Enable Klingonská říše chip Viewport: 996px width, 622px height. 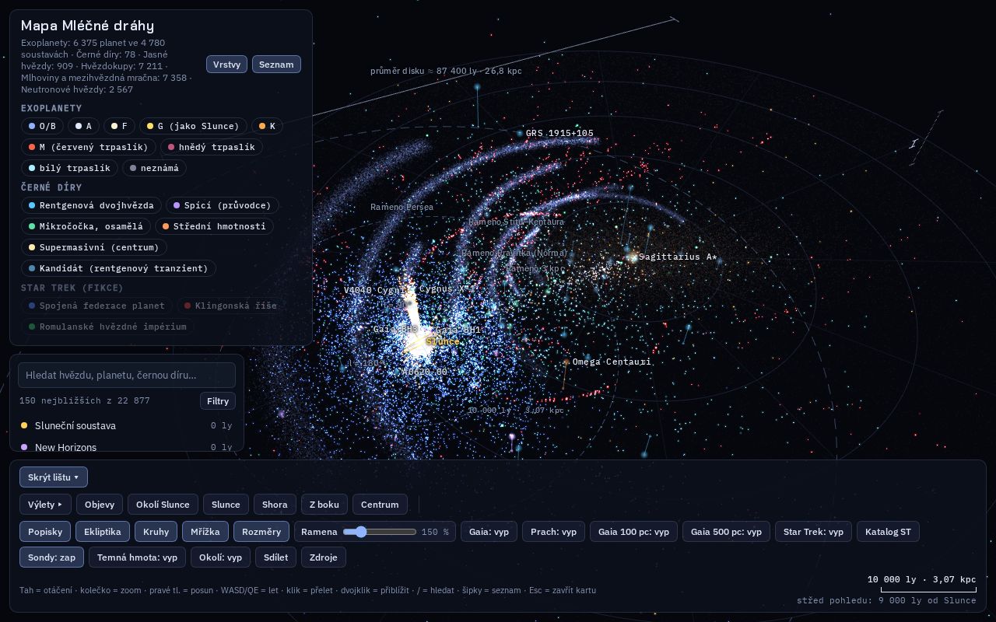coord(230,306)
